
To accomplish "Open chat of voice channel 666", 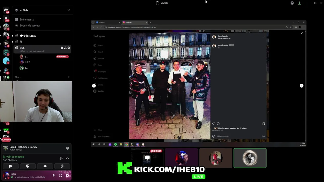I will click(x=62, y=48).
